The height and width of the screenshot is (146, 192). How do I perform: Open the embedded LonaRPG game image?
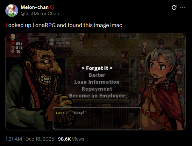coord(96,81)
